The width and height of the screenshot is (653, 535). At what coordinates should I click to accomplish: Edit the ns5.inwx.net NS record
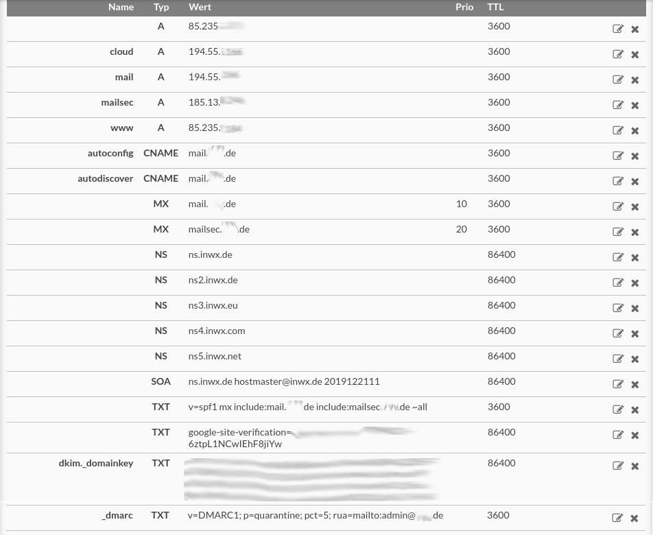click(x=618, y=359)
